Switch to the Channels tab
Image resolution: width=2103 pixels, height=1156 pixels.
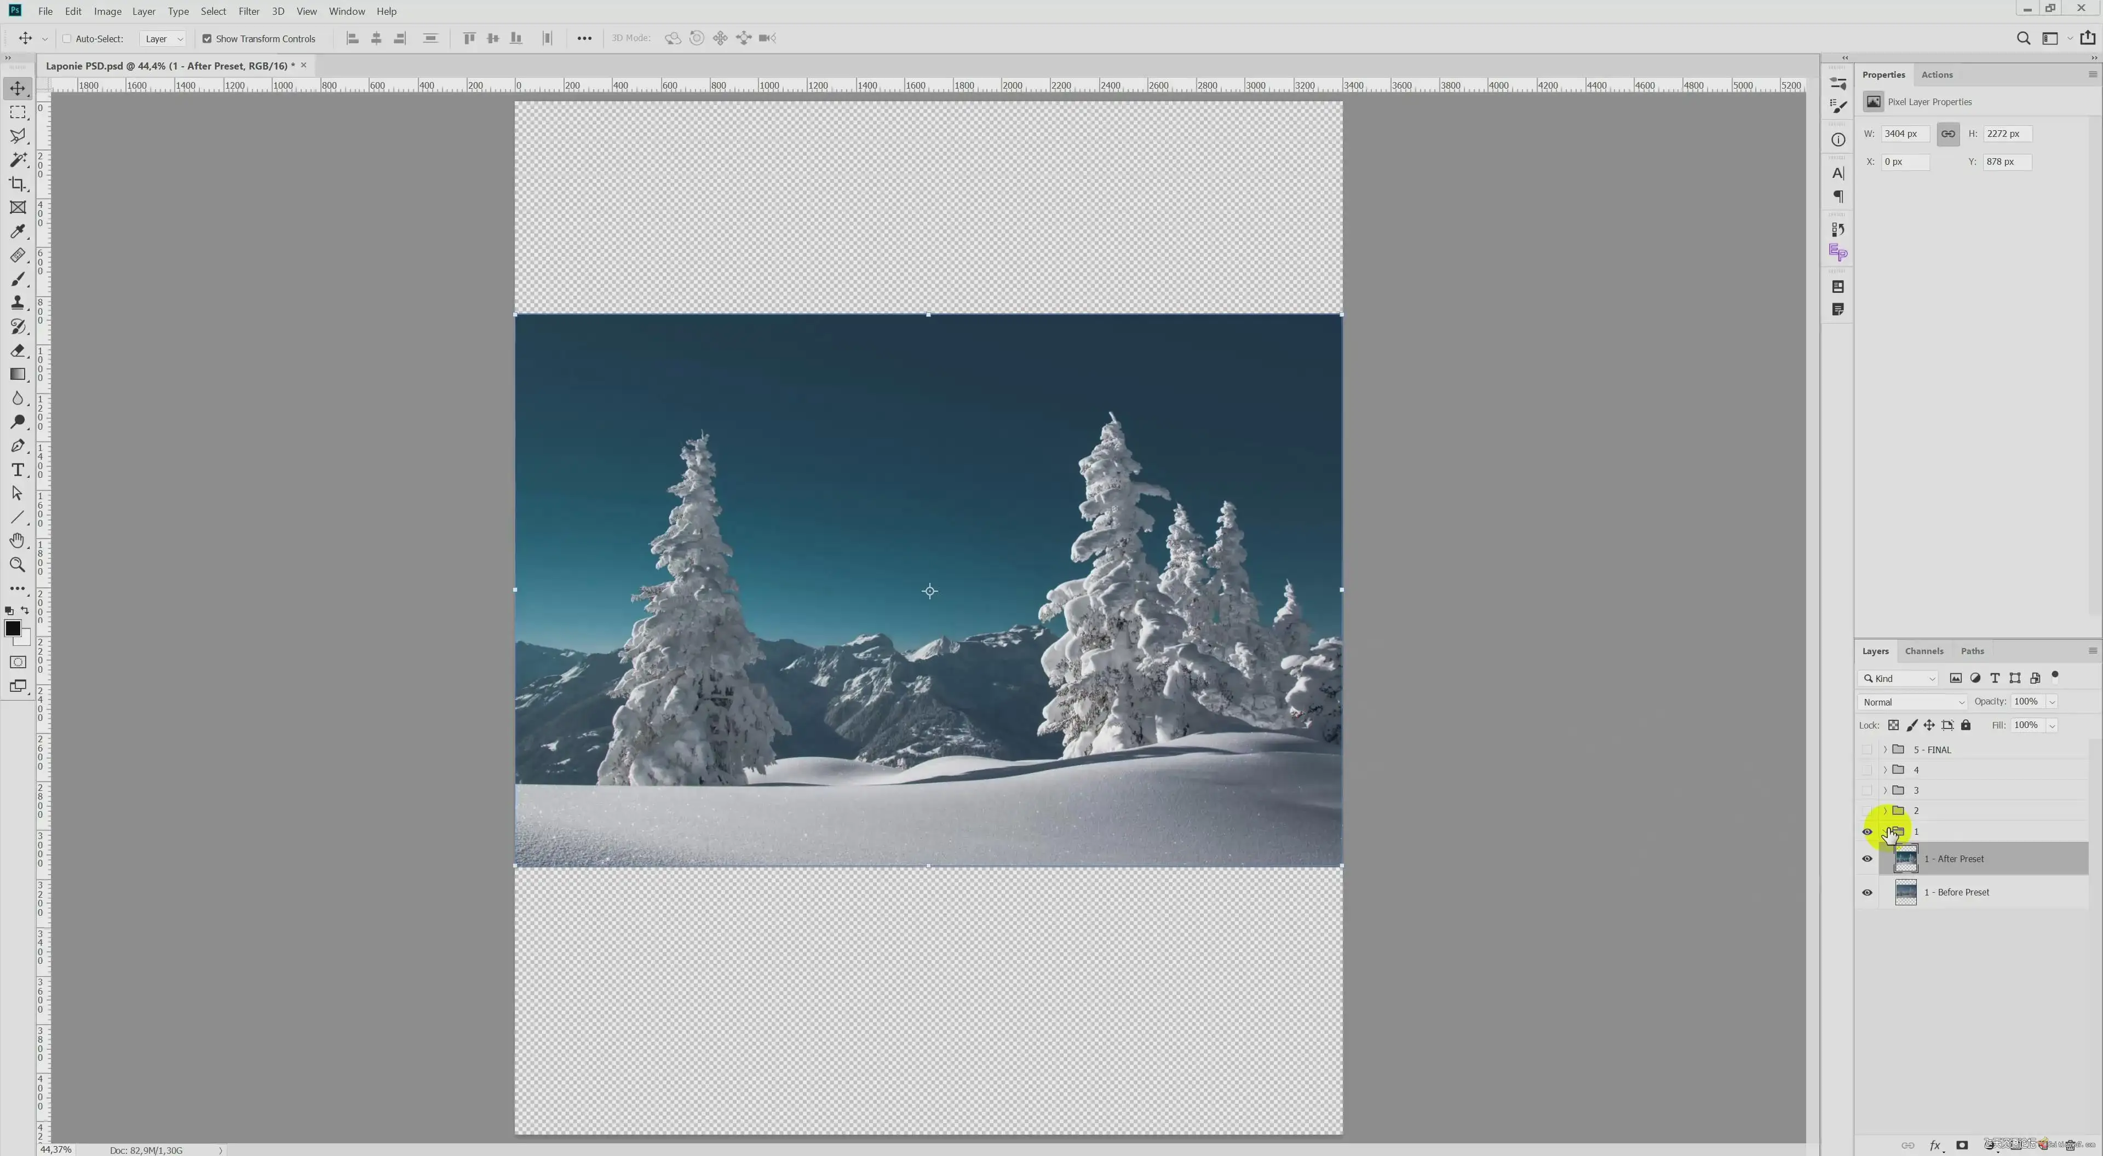pyautogui.click(x=1923, y=651)
